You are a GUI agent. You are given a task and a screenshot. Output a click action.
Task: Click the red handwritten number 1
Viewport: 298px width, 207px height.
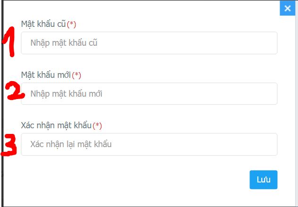(9, 41)
